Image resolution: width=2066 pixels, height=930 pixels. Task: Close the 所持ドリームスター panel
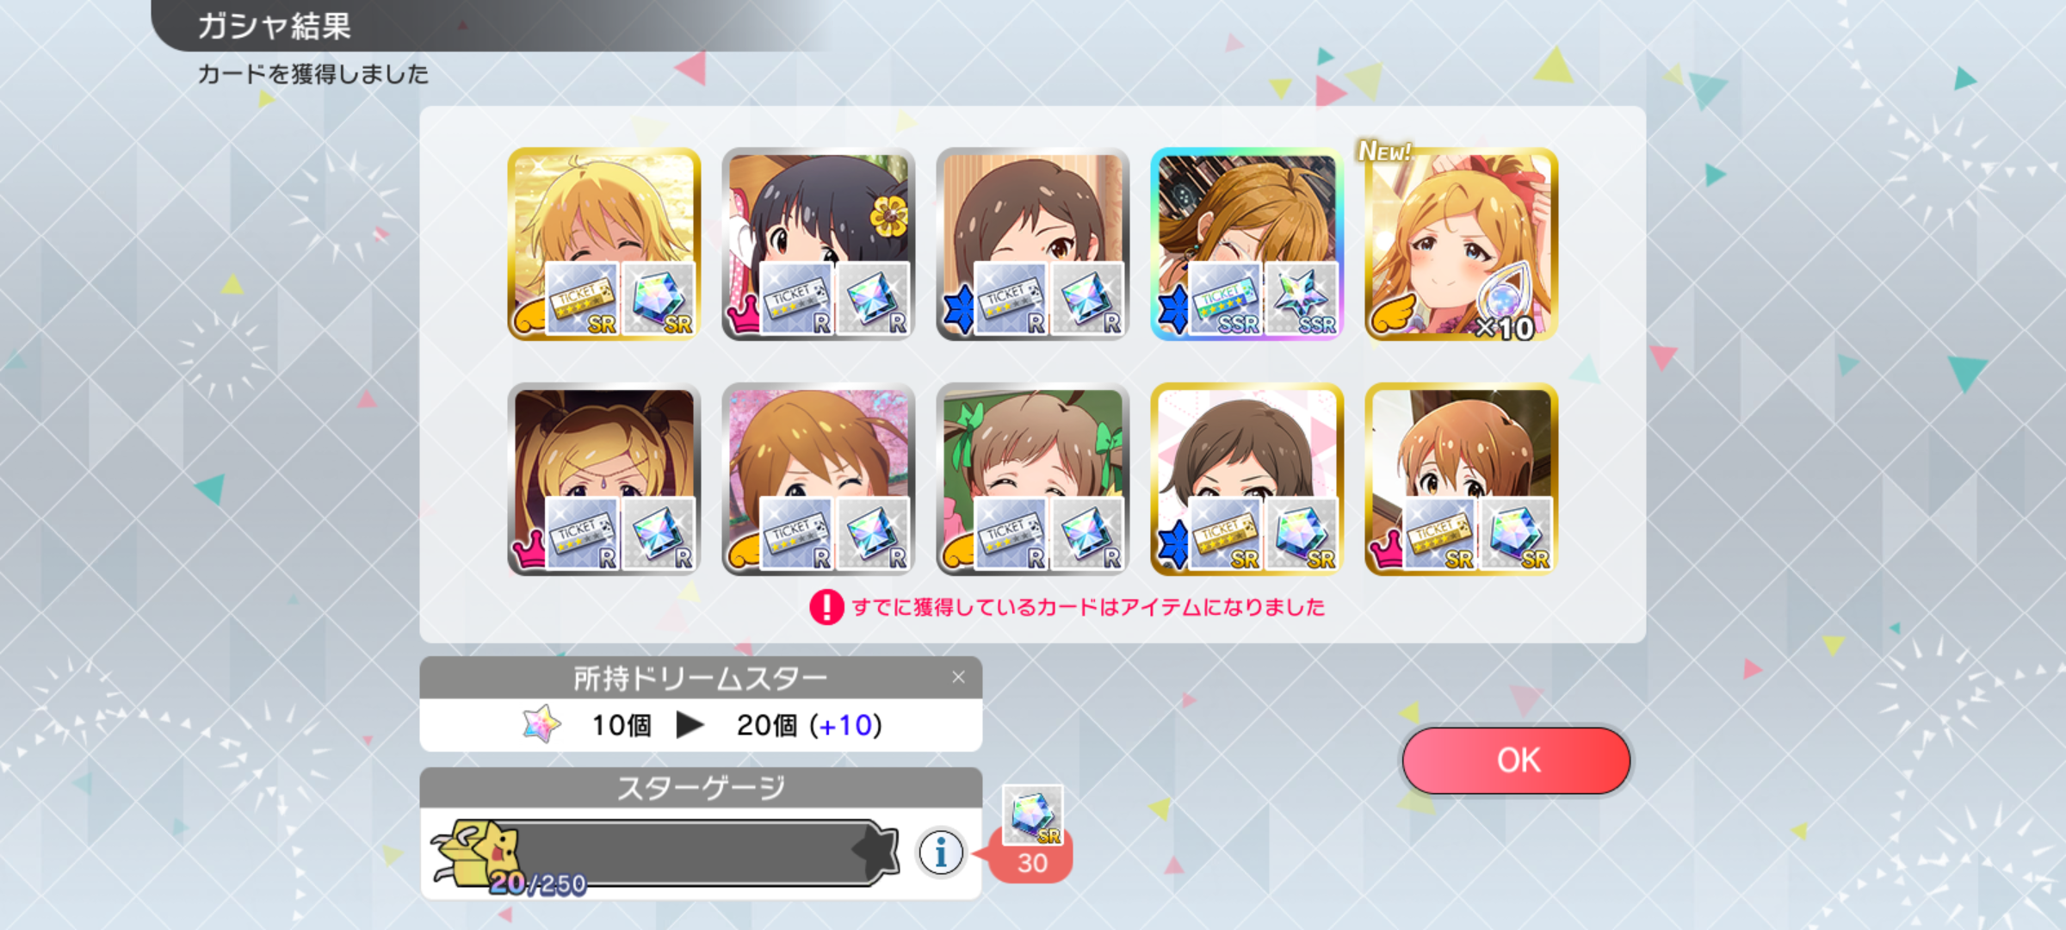958,678
